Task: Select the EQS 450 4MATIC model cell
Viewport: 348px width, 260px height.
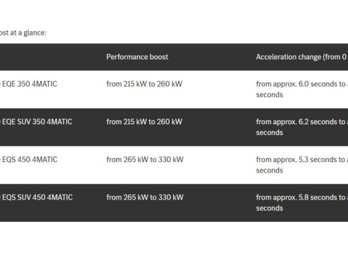Action: tap(29, 160)
